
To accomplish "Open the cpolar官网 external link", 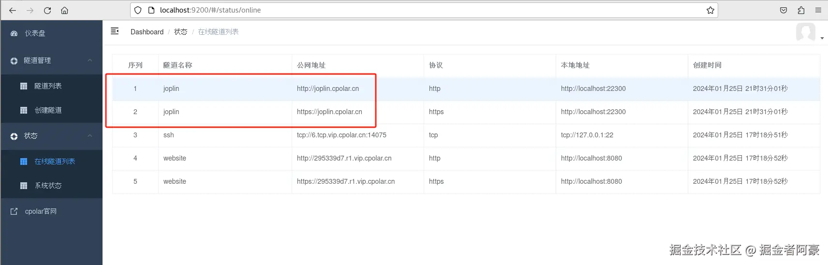I will (x=51, y=211).
